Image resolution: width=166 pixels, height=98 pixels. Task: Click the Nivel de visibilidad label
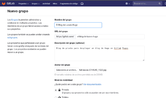(x=63, y=80)
